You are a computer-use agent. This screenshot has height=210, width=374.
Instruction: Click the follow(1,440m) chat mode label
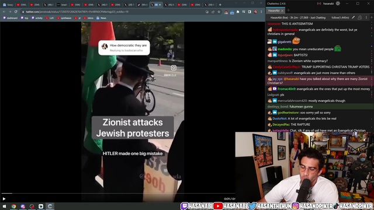click(340, 17)
